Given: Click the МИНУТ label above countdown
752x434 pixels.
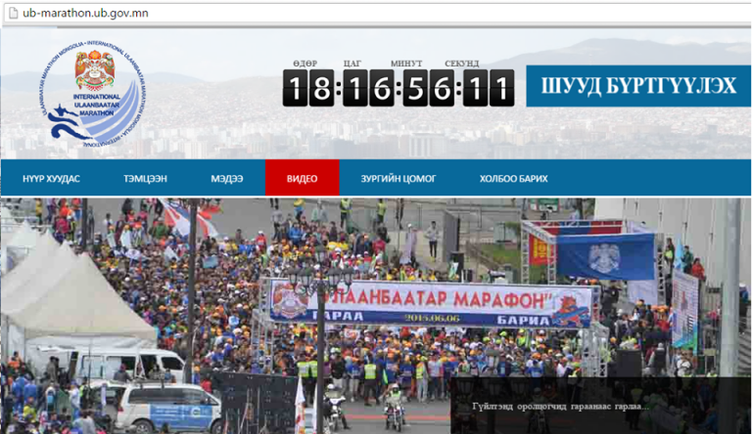Looking at the screenshot, I should coord(406,64).
